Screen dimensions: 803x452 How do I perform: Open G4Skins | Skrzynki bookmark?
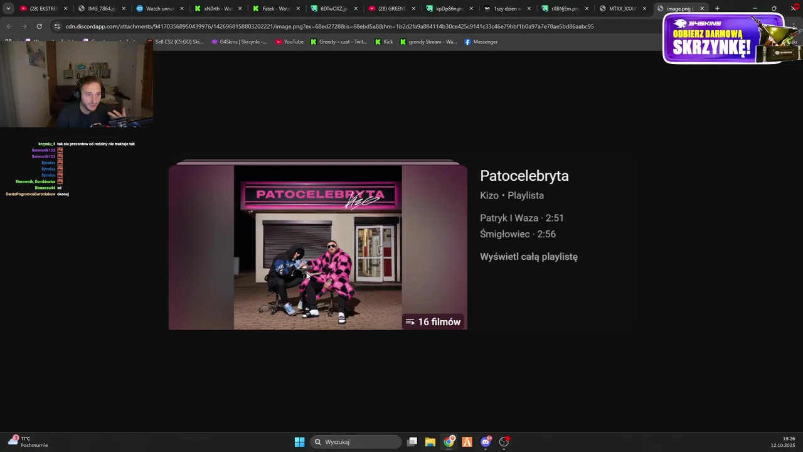tap(239, 42)
